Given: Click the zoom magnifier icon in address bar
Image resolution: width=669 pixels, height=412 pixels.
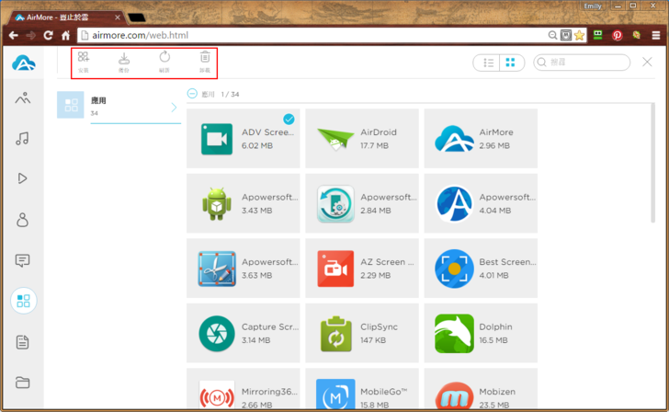Looking at the screenshot, I should pyautogui.click(x=552, y=36).
